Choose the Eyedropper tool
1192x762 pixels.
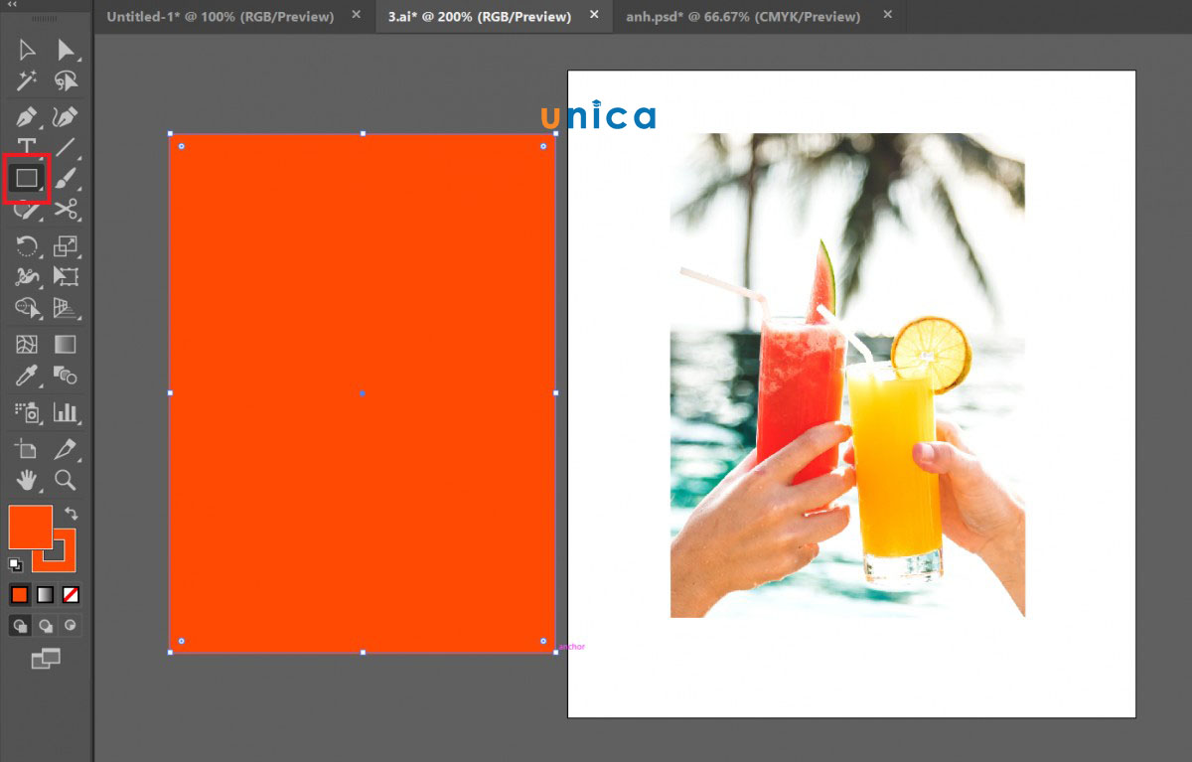pos(27,376)
